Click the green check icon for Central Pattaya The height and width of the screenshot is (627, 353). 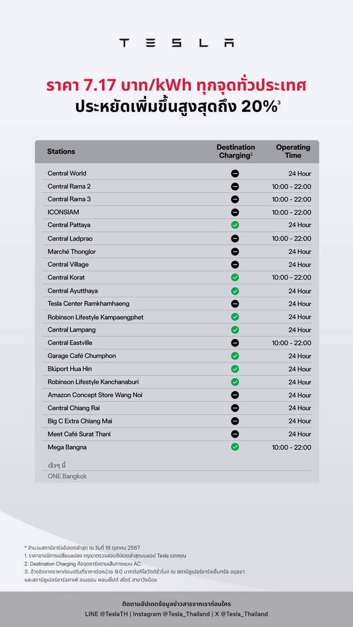point(235,225)
